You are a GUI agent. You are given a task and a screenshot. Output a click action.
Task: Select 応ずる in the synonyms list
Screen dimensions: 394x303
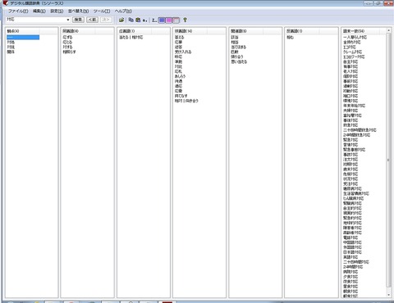[67, 37]
